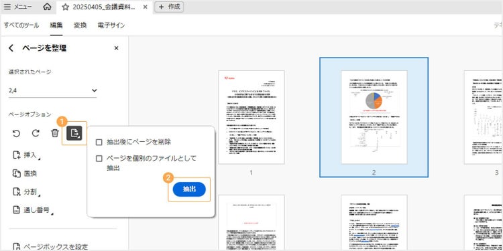The image size is (503, 251).
Task: Click the ページボックス page icon
Action: tap(16, 246)
